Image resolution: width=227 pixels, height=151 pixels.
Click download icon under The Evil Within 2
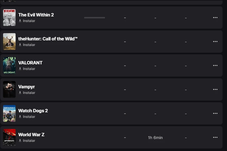(20, 21)
